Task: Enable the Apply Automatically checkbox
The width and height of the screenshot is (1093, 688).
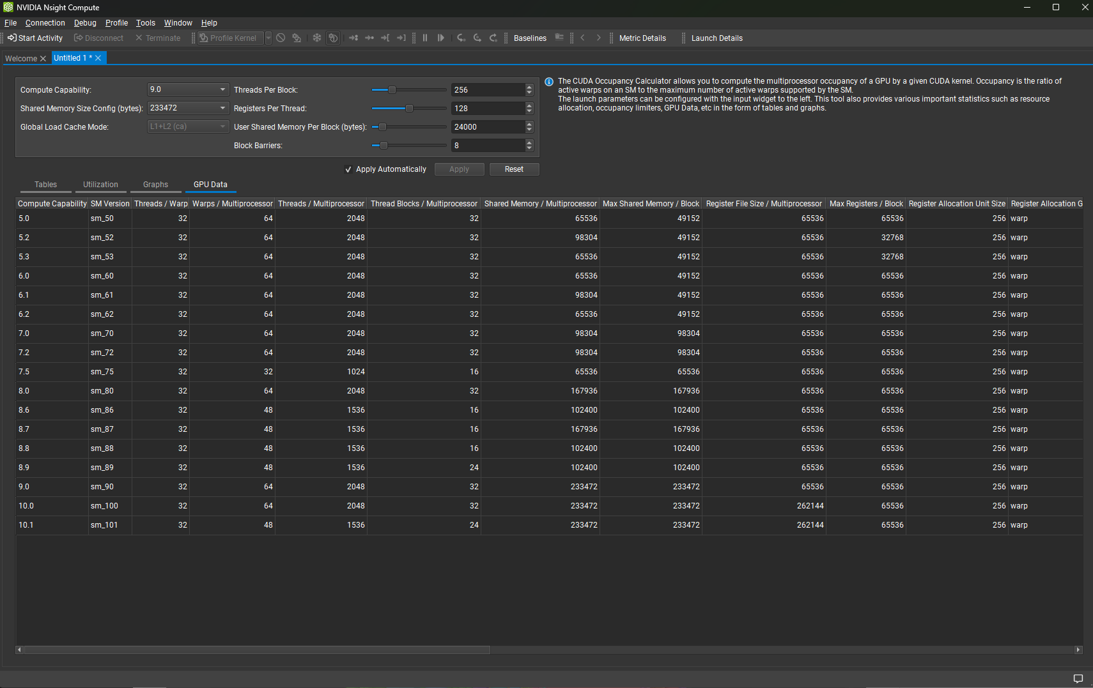Action: 349,169
